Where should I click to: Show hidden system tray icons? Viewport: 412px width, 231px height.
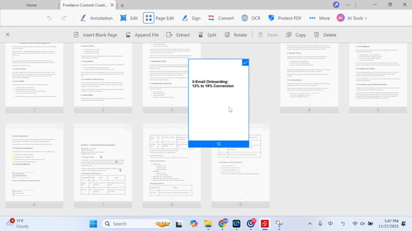[x=309, y=224]
